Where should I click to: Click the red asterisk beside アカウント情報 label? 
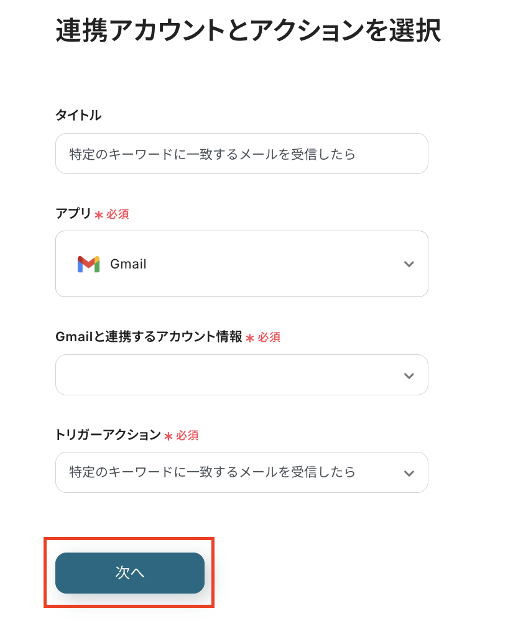click(250, 338)
